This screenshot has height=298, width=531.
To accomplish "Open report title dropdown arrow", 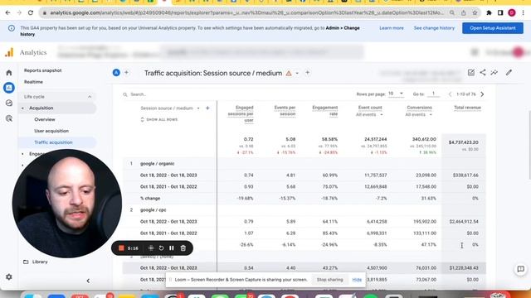I will (x=297, y=74).
